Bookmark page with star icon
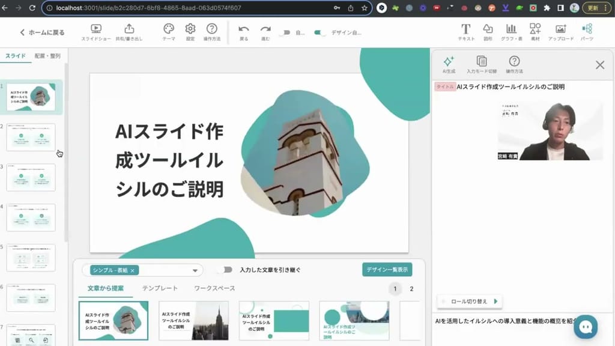 [x=365, y=8]
